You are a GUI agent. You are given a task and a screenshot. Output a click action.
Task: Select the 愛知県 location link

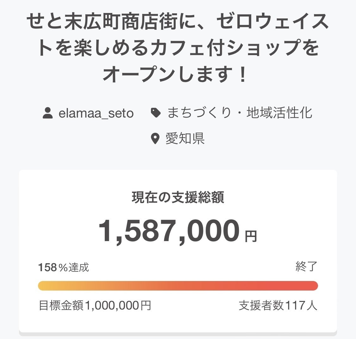(x=185, y=138)
